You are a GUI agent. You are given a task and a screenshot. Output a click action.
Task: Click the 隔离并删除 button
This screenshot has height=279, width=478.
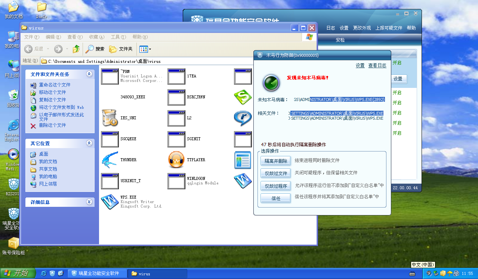pyautogui.click(x=276, y=161)
